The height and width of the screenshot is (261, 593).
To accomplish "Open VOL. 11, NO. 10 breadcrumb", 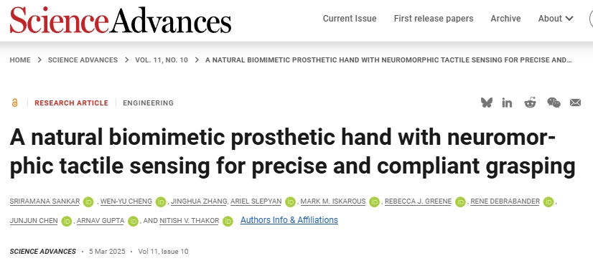I will coord(162,60).
